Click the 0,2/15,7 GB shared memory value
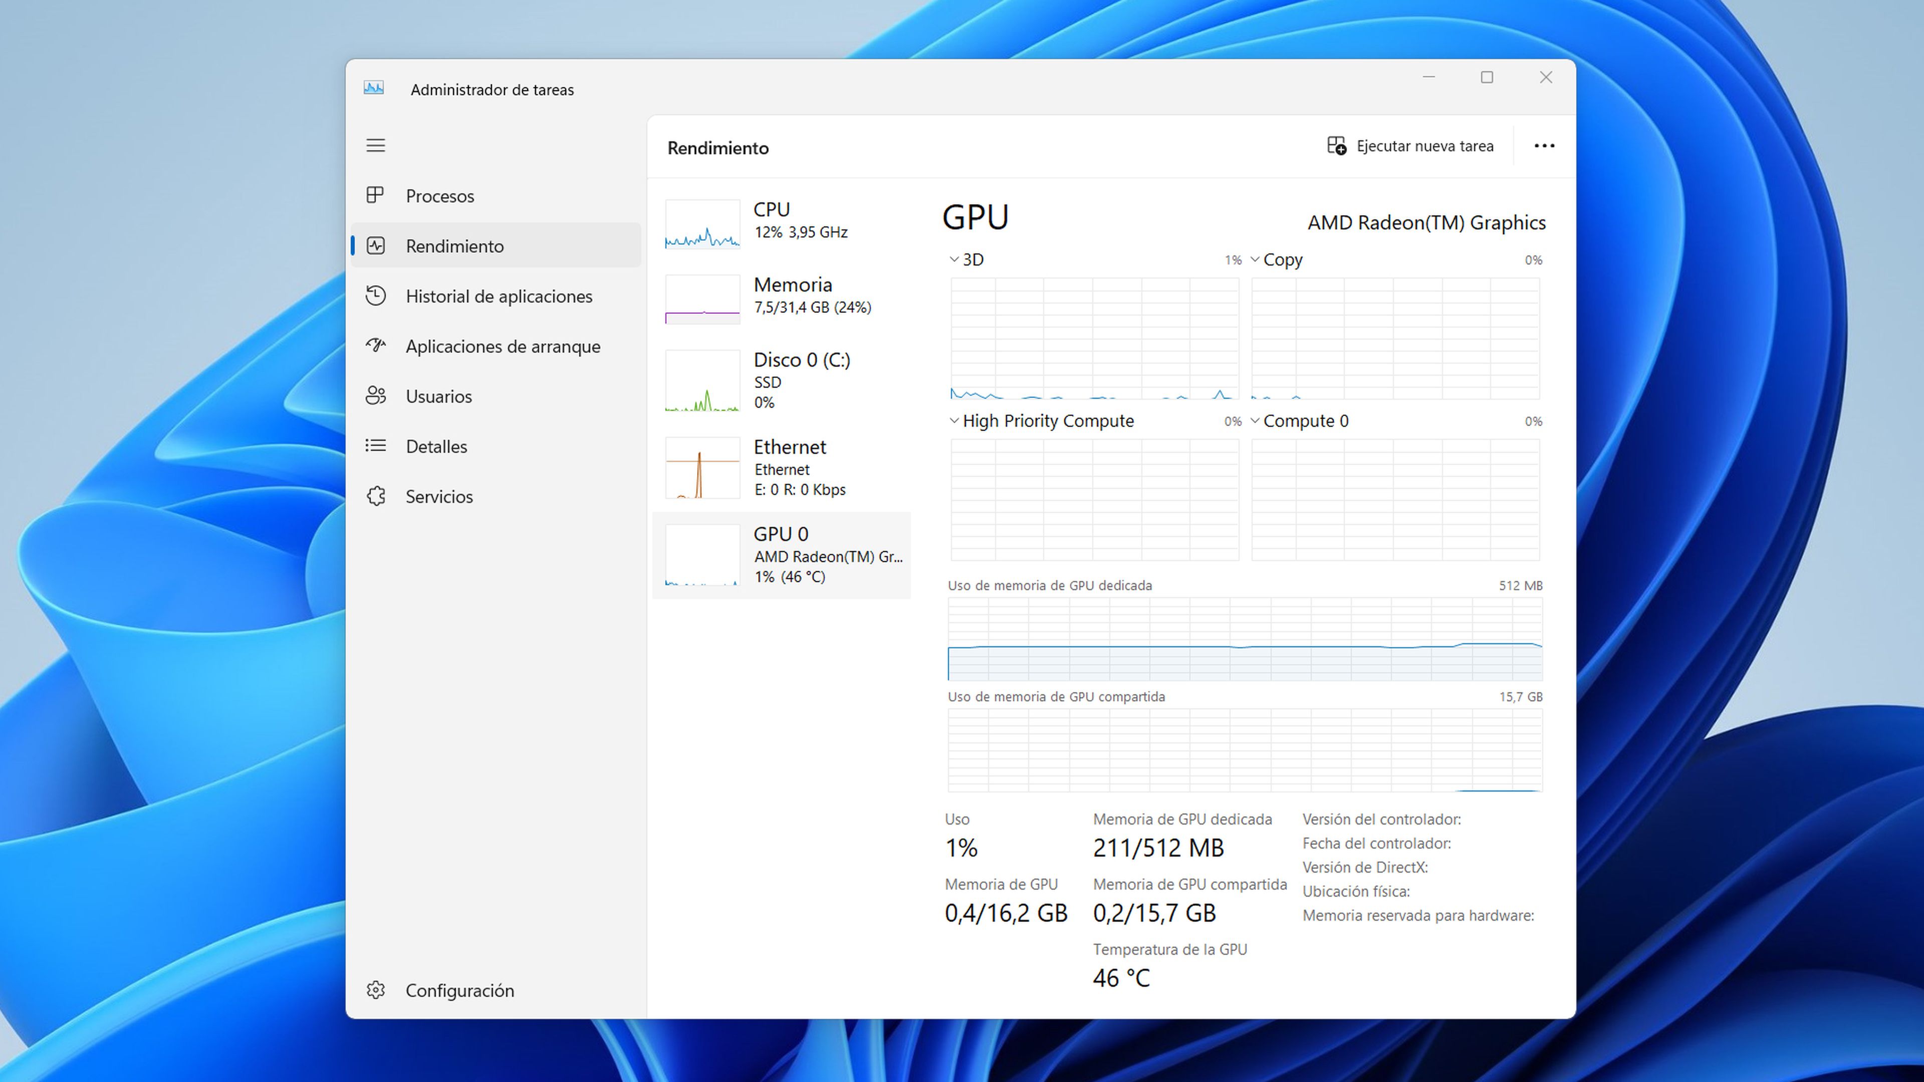This screenshot has width=1924, height=1082. tap(1154, 913)
